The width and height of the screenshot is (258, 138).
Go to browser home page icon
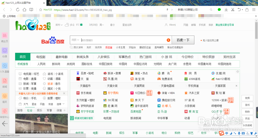tap(24, 10)
